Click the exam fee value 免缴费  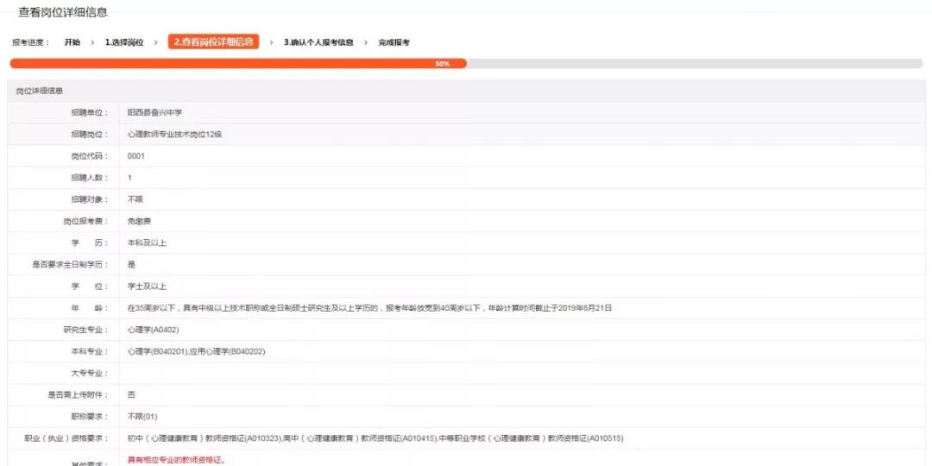click(x=140, y=221)
